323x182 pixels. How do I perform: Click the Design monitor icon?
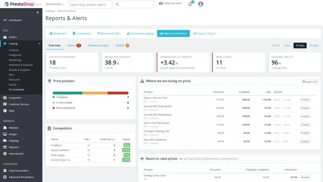[5, 134]
